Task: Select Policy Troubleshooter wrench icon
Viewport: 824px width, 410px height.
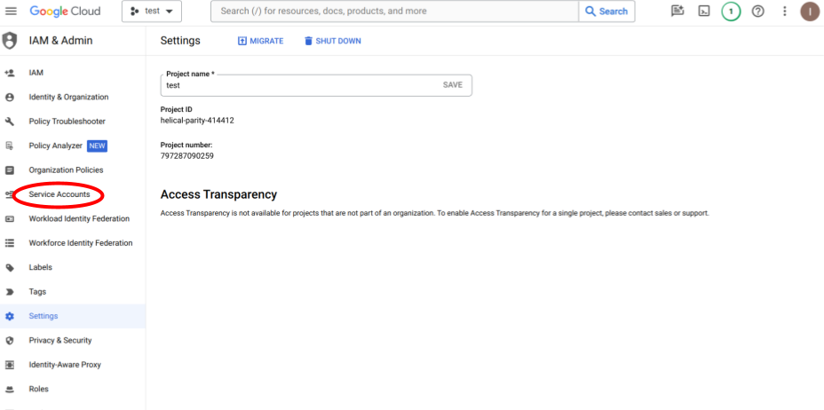Action: [10, 122]
